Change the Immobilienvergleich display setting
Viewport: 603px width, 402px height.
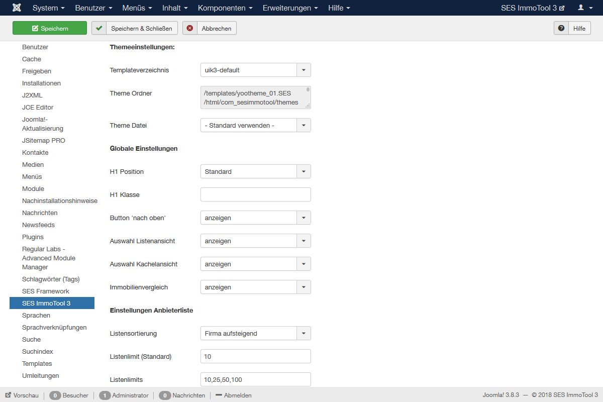pyautogui.click(x=255, y=287)
